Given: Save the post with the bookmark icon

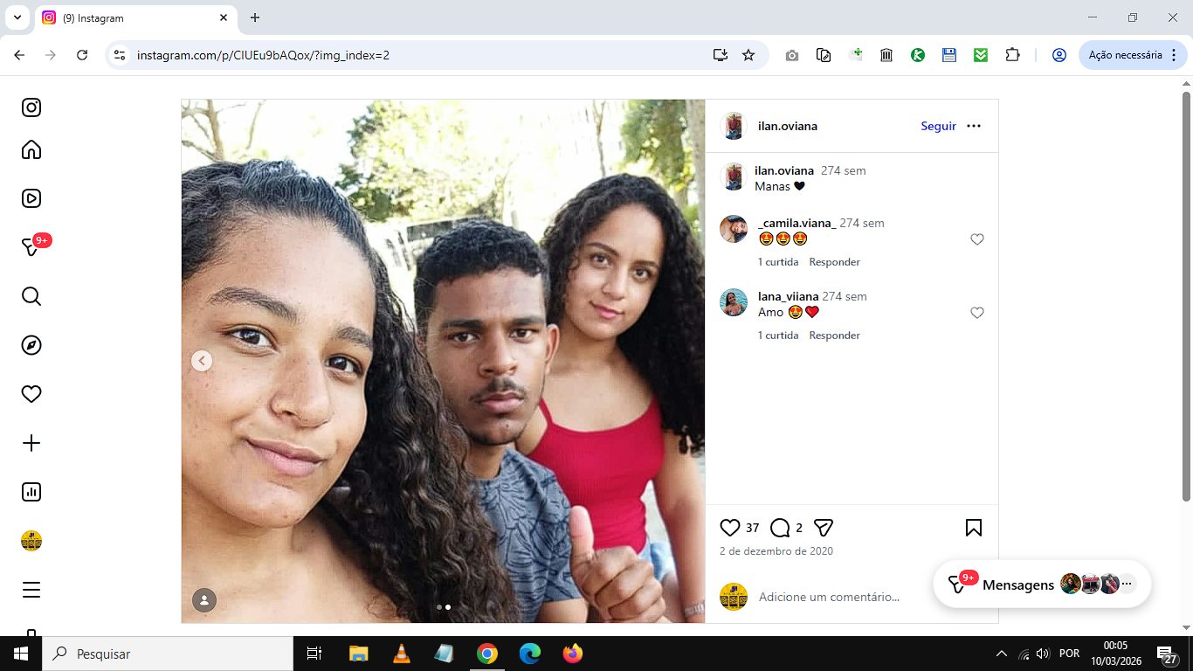Looking at the screenshot, I should pyautogui.click(x=974, y=528).
